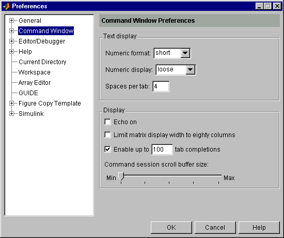
Task: Open Array Editor preferences
Action: tap(35, 83)
